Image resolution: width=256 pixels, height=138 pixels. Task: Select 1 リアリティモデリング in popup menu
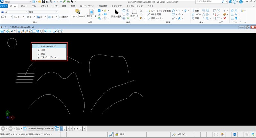click(x=49, y=47)
